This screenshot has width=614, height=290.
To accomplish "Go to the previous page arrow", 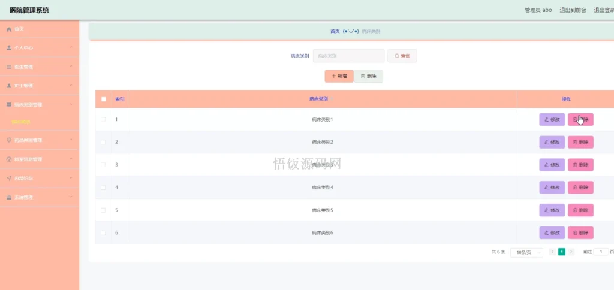I will click(552, 252).
